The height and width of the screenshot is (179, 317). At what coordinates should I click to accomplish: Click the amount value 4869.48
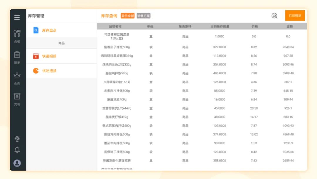[288, 135]
